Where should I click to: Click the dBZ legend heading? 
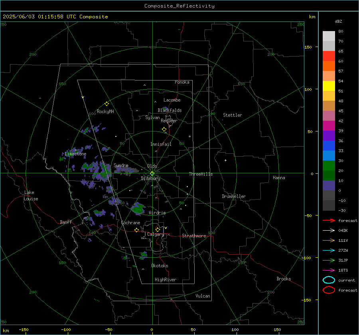(338, 21)
